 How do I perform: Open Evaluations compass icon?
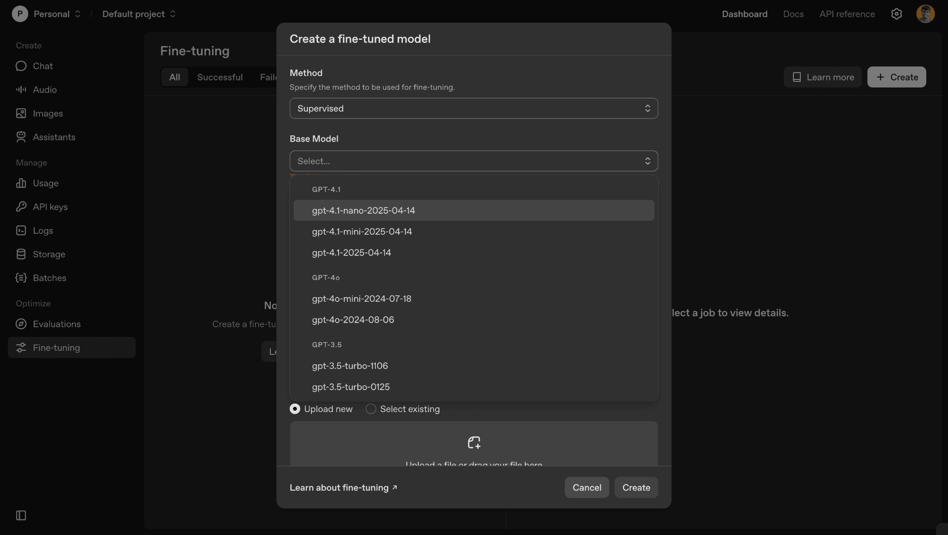(21, 324)
